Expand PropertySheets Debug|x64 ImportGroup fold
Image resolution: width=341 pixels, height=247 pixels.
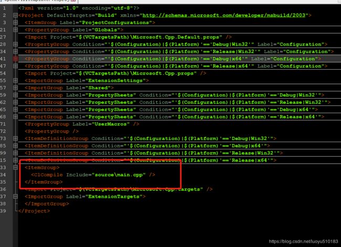(x=15, y=110)
